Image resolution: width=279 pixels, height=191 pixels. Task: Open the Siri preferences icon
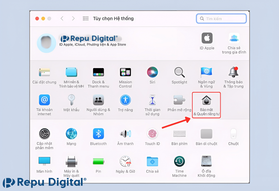[x=152, y=72]
